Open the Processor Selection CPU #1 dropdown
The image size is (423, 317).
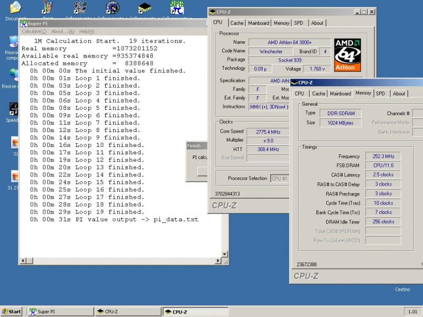tap(280, 179)
